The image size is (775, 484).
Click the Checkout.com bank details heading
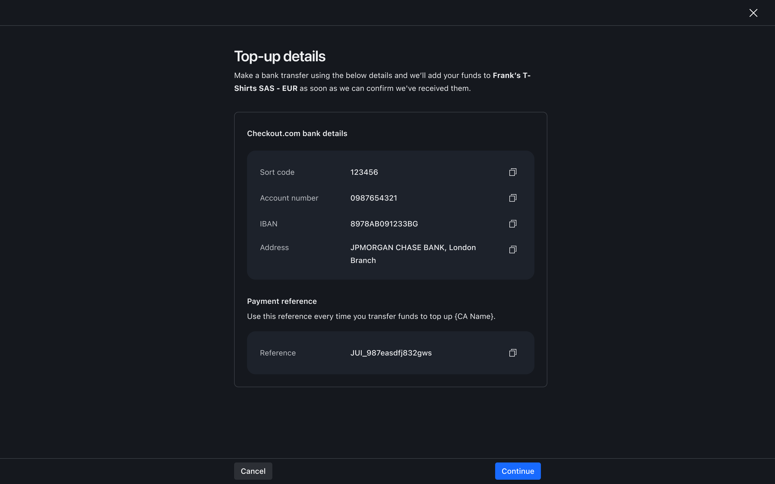(x=297, y=133)
